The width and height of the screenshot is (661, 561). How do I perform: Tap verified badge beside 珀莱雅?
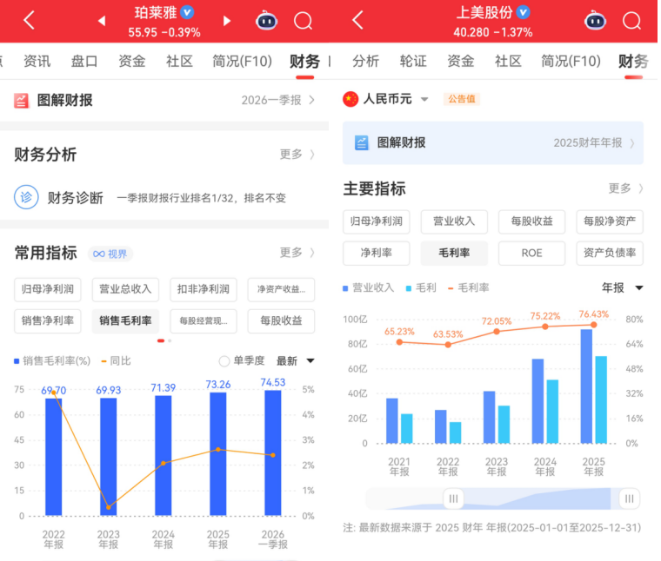187,12
